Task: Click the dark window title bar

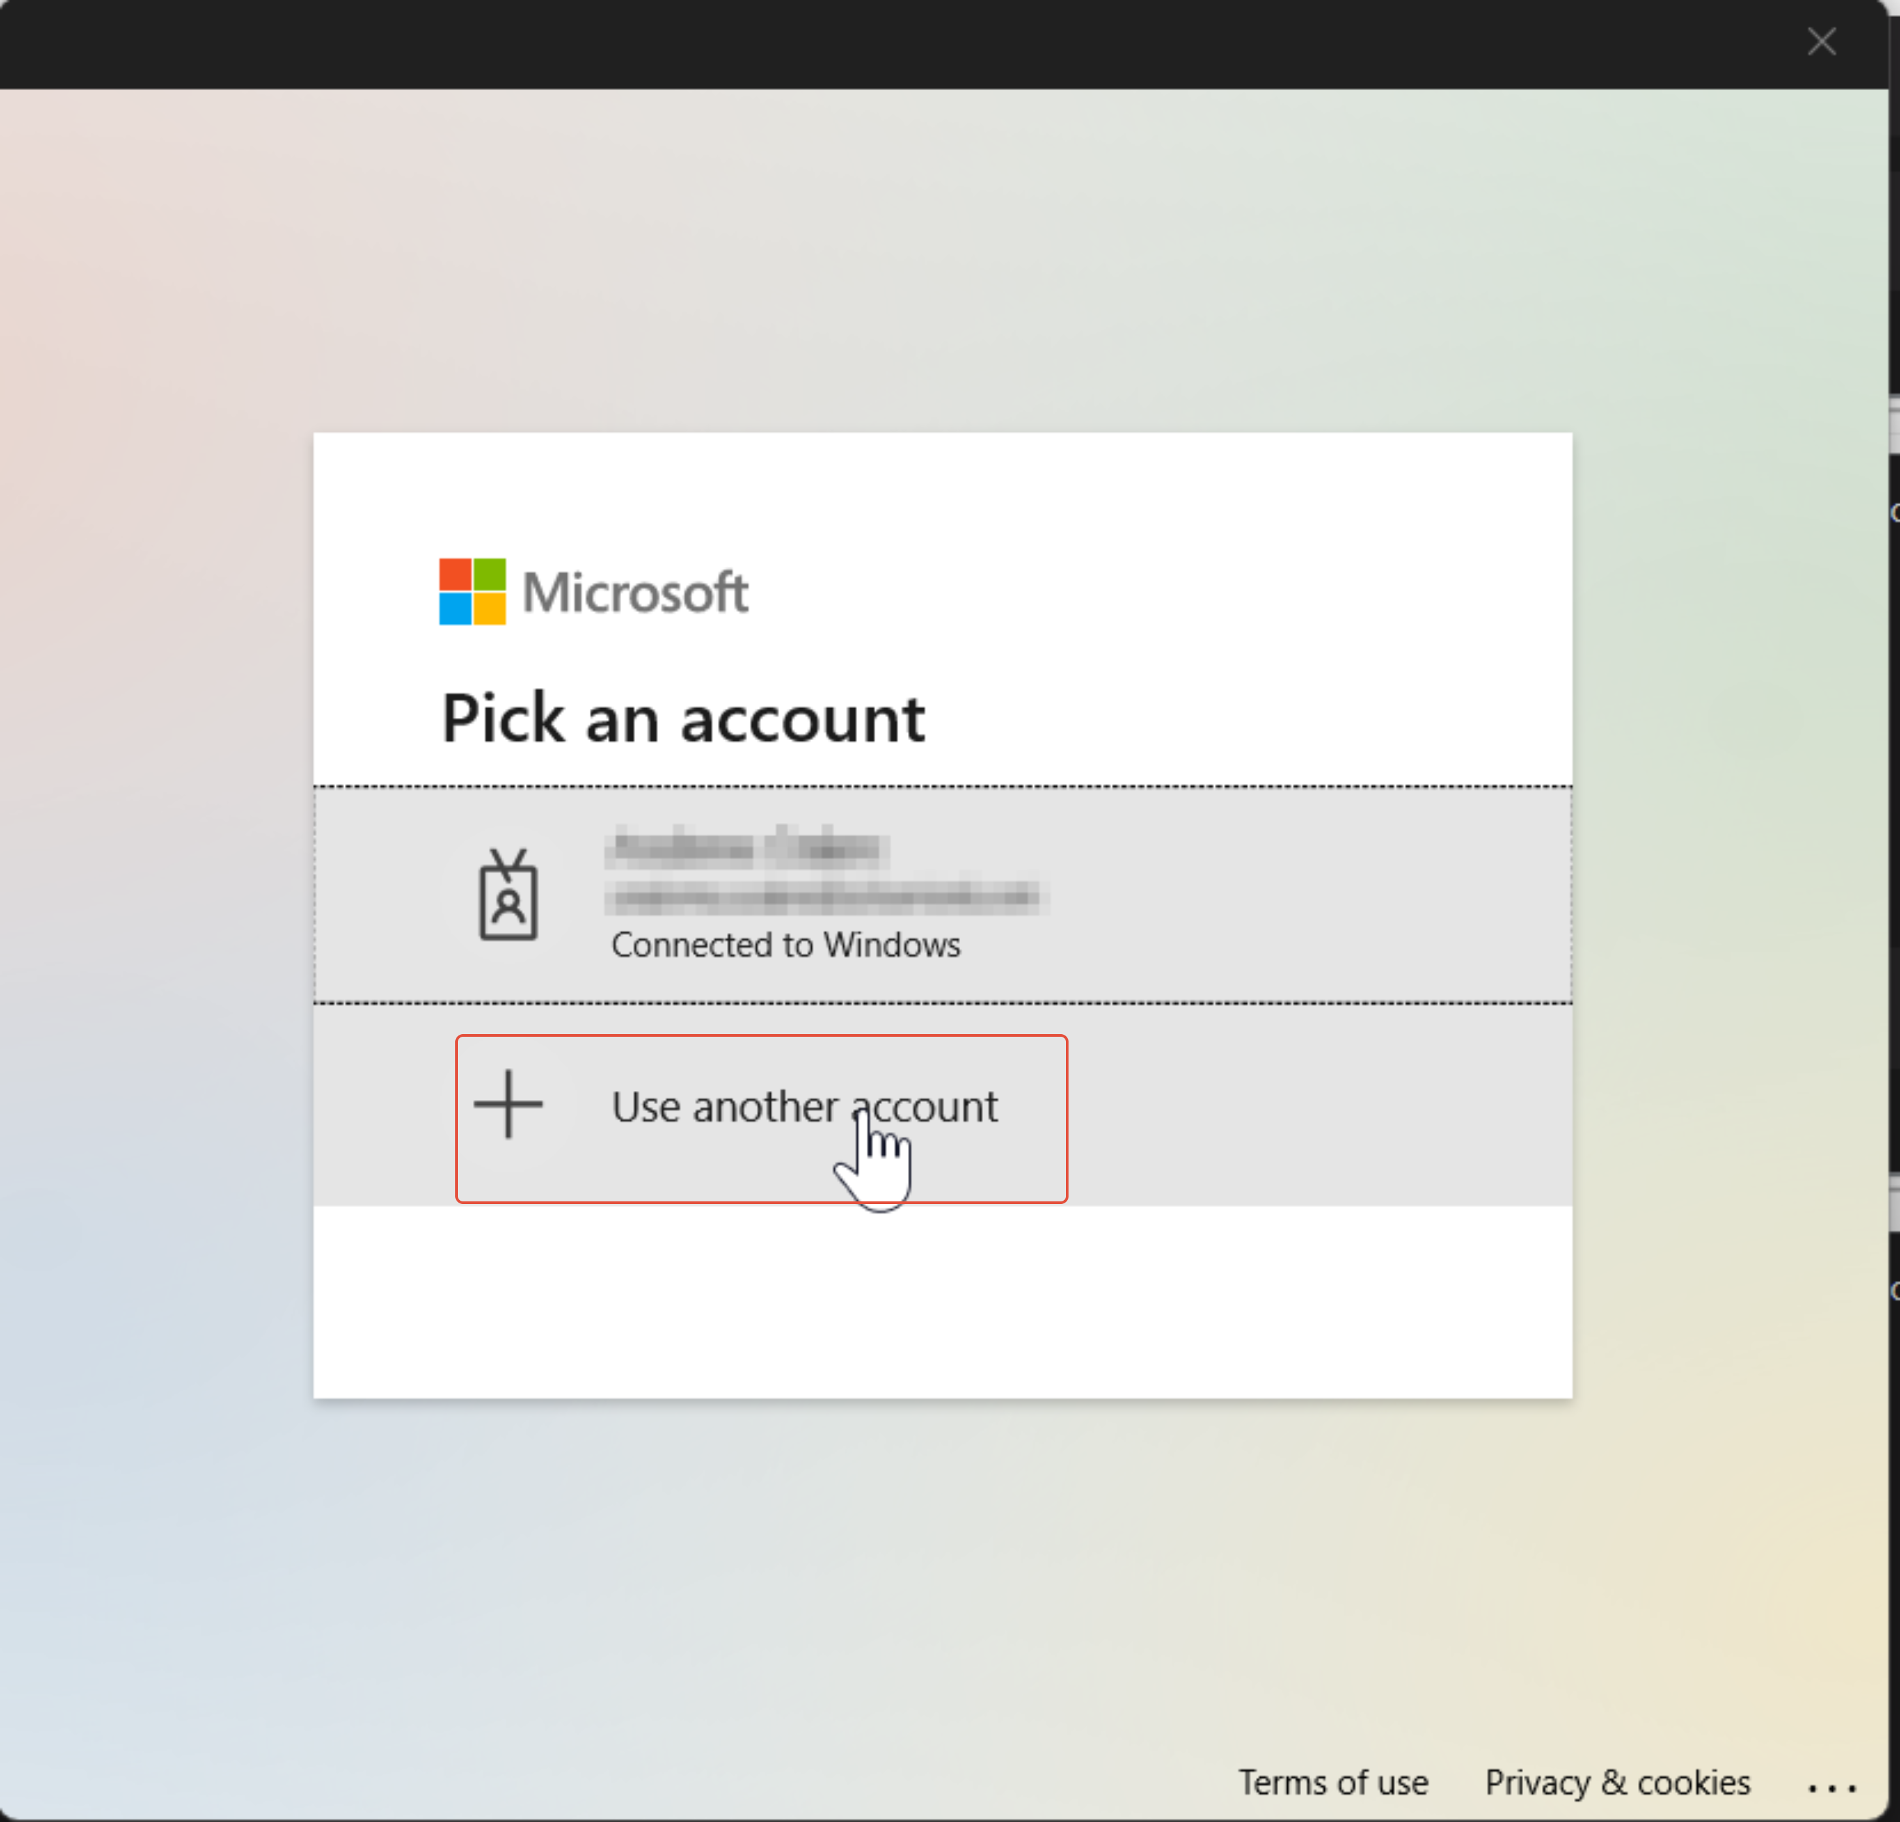Action: coord(873,44)
